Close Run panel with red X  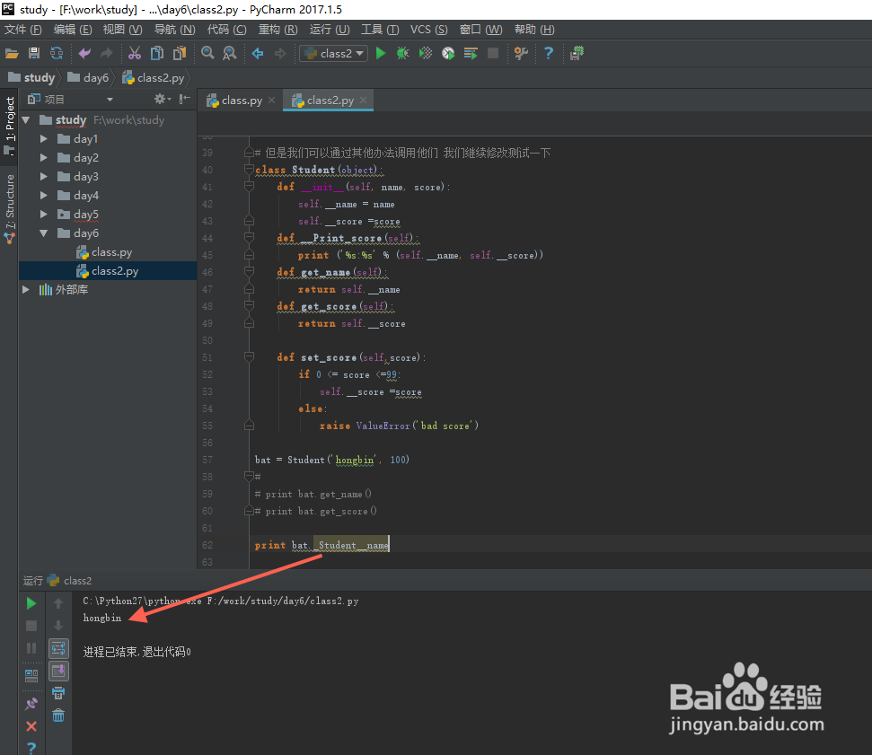31,726
